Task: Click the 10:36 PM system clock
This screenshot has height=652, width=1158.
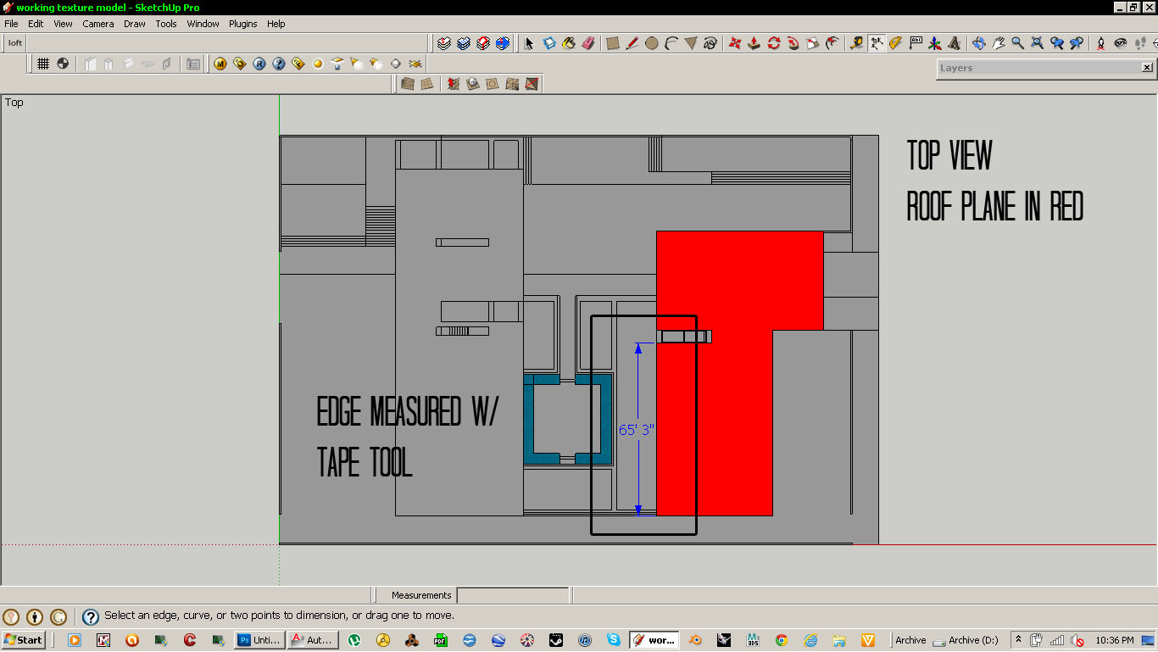Action: (x=1115, y=640)
